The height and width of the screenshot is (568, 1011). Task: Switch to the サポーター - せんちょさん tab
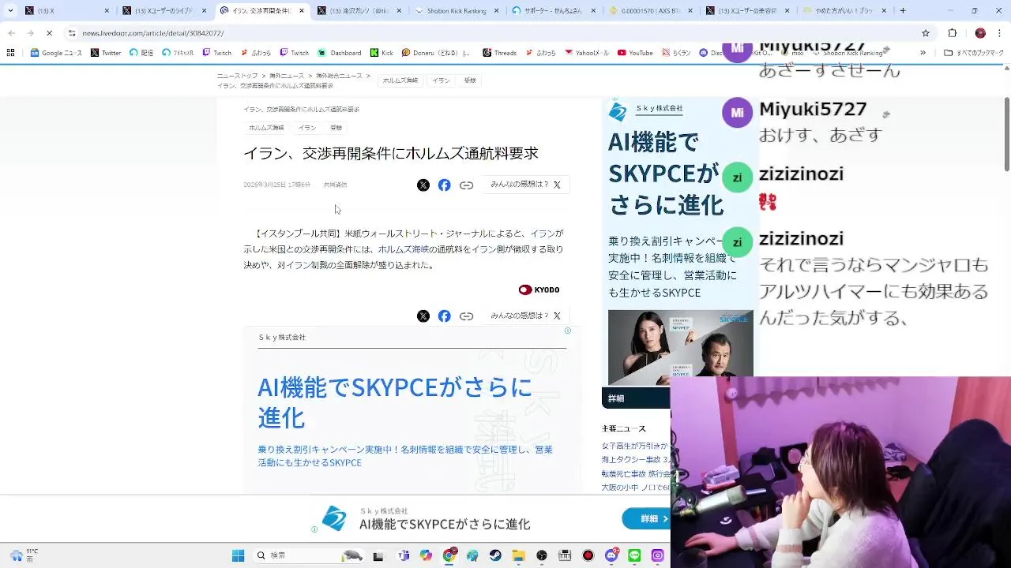pyautogui.click(x=554, y=11)
